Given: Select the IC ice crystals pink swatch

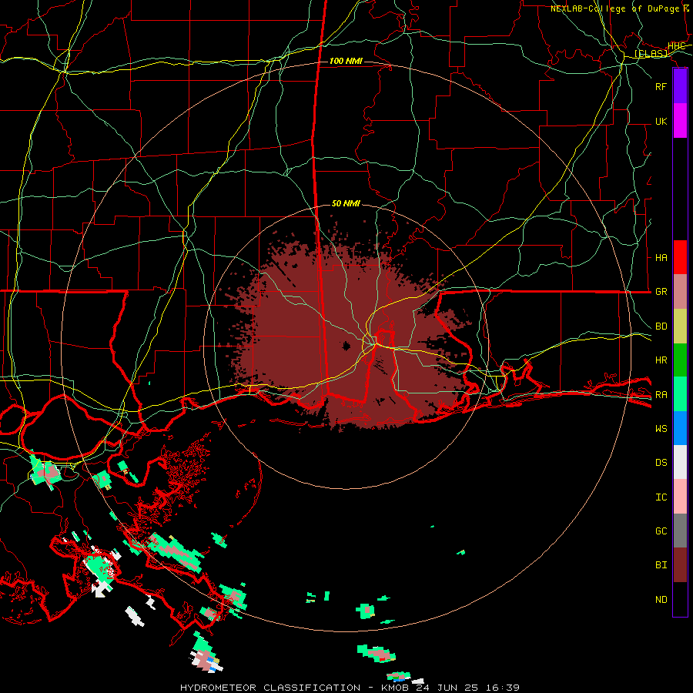Looking at the screenshot, I should coord(680,497).
